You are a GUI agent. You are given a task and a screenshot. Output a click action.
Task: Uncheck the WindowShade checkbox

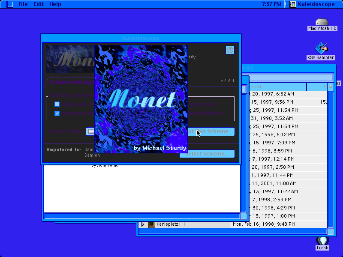(x=57, y=114)
